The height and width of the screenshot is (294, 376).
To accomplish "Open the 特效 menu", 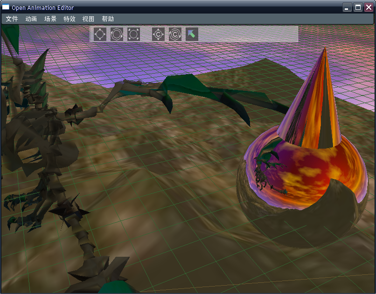I will coord(70,19).
